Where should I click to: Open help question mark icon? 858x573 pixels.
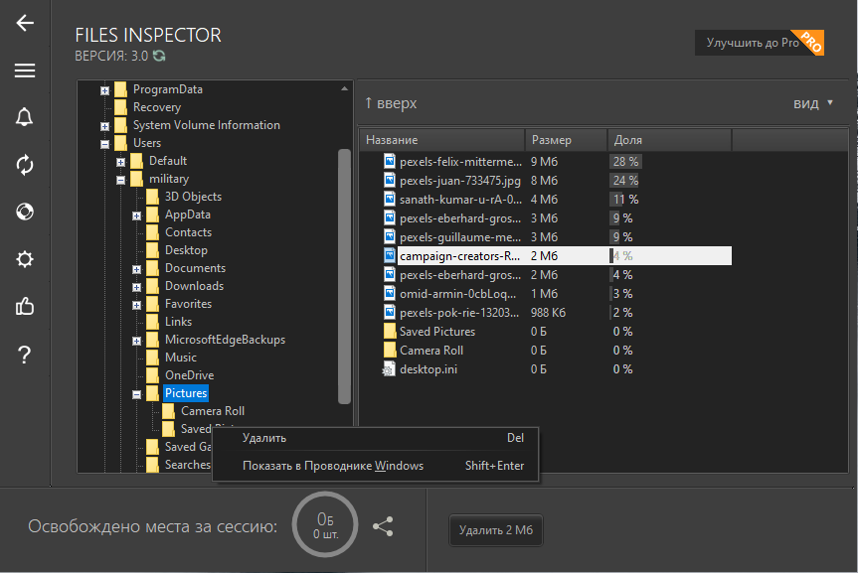25,355
